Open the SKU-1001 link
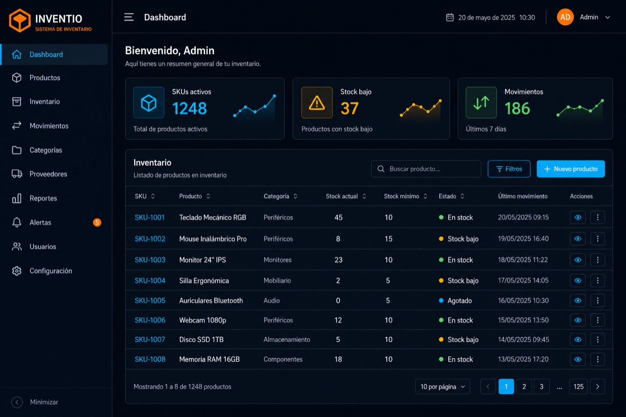The width and height of the screenshot is (626, 417). 150,217
